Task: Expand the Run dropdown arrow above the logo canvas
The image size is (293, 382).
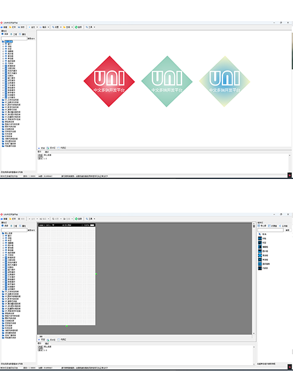Action: [37, 27]
